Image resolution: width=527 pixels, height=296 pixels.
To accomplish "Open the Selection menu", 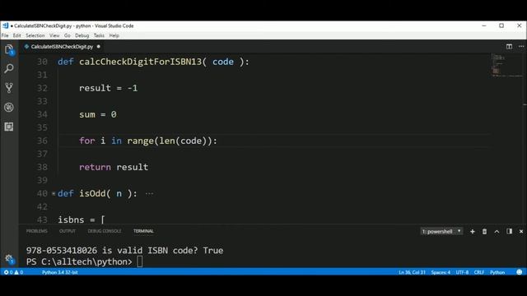I will pos(35,35).
